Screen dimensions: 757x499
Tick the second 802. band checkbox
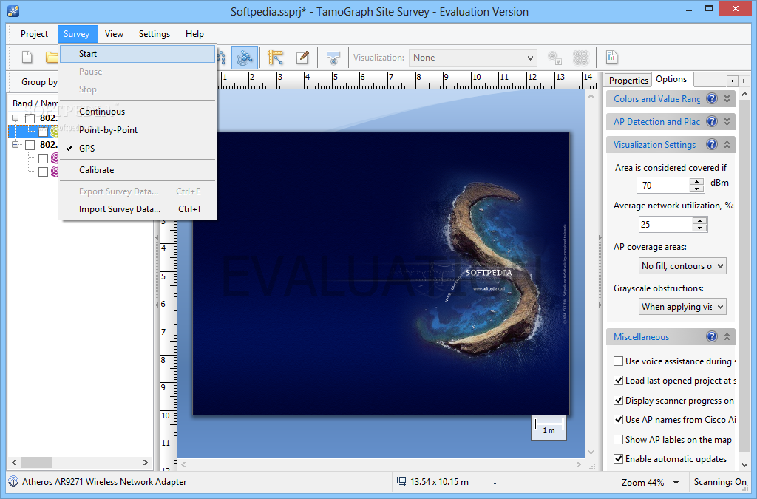(x=30, y=145)
